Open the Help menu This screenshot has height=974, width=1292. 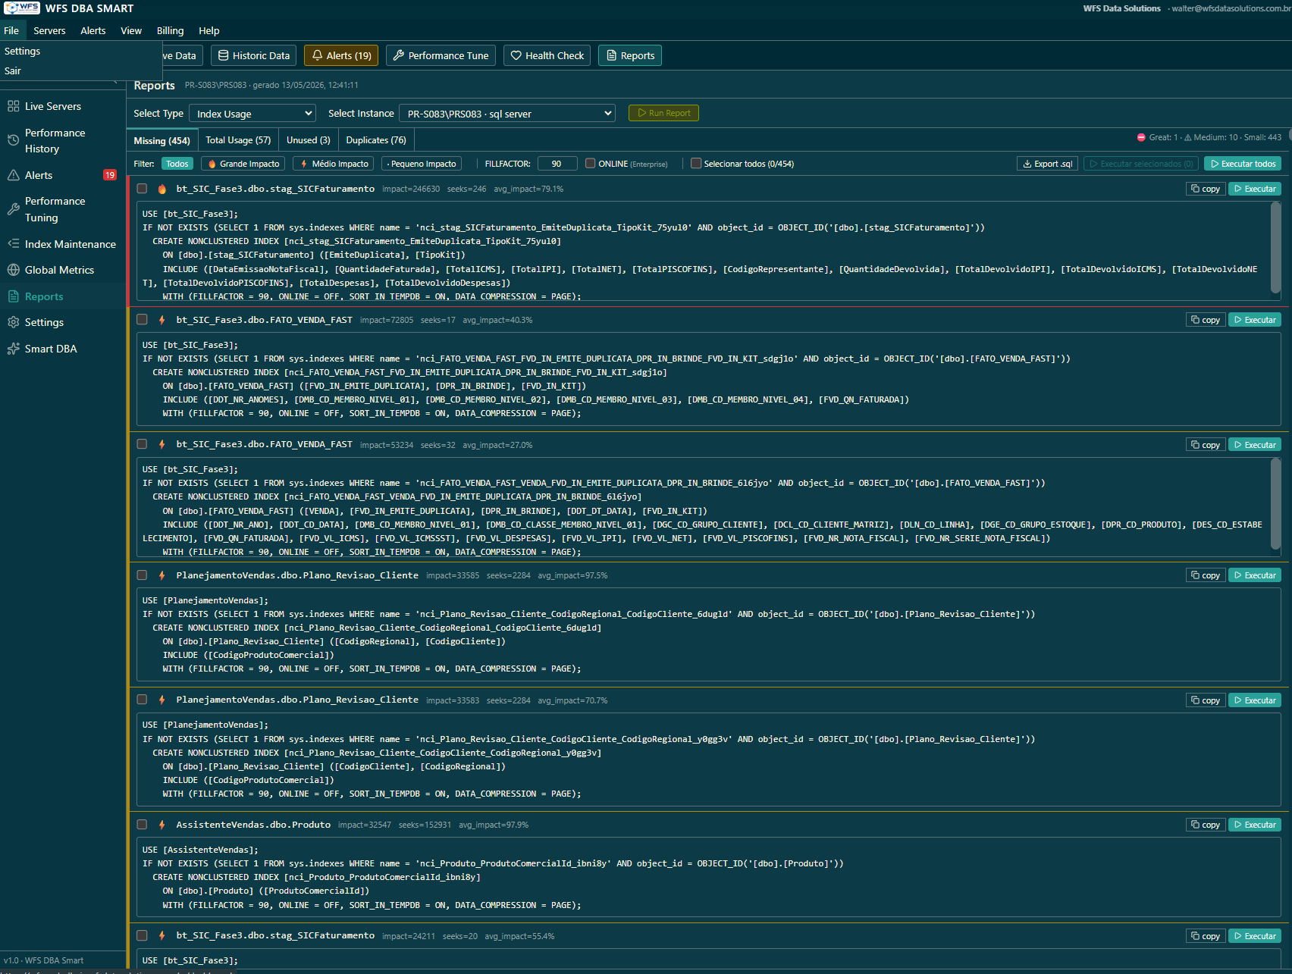(209, 30)
